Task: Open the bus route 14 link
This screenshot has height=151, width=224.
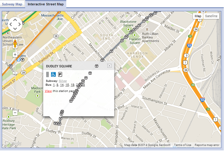Action: pos(62,85)
